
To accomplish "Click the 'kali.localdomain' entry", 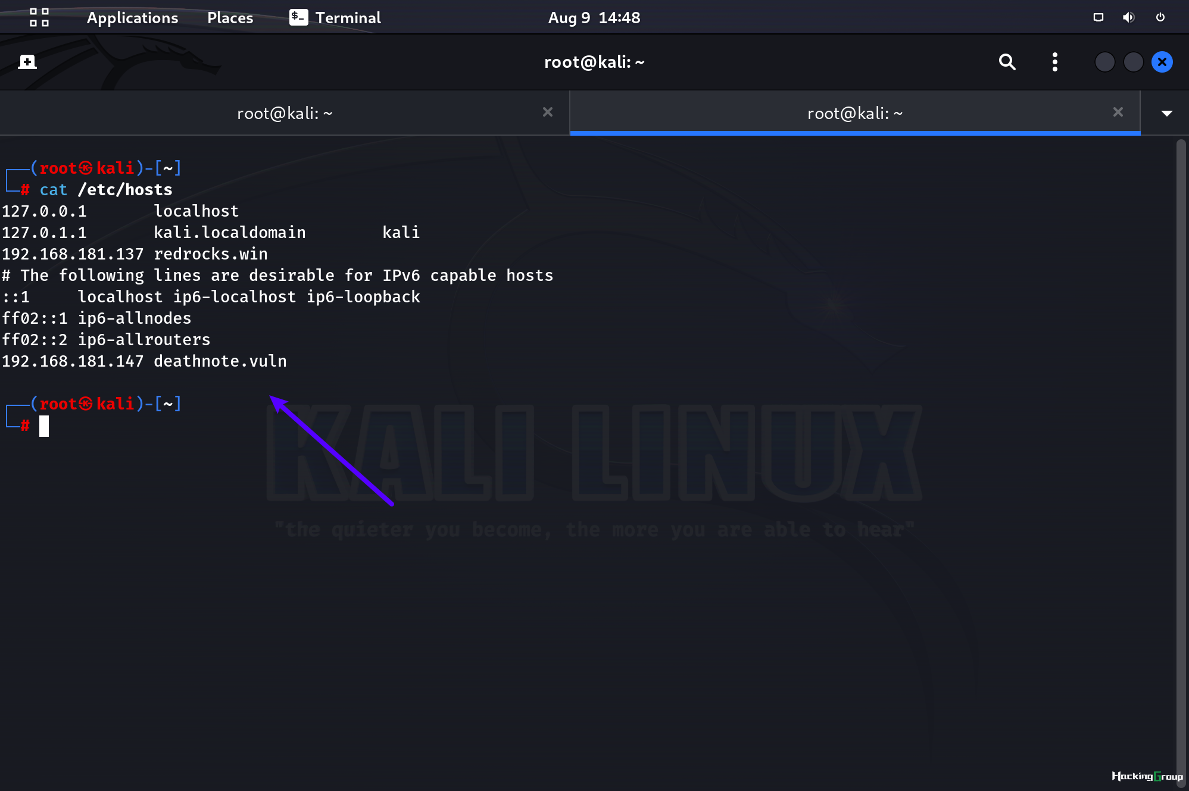I will click(x=230, y=233).
